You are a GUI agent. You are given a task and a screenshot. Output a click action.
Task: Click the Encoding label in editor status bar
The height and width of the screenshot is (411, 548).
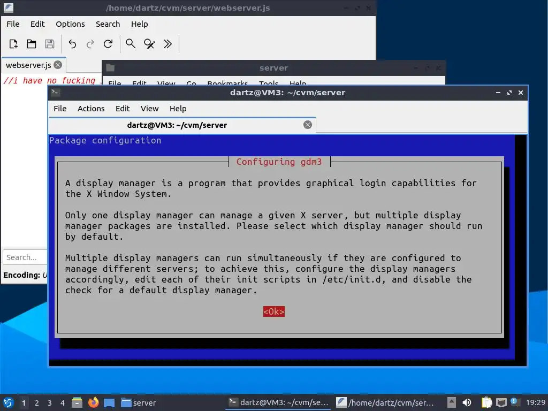21,275
